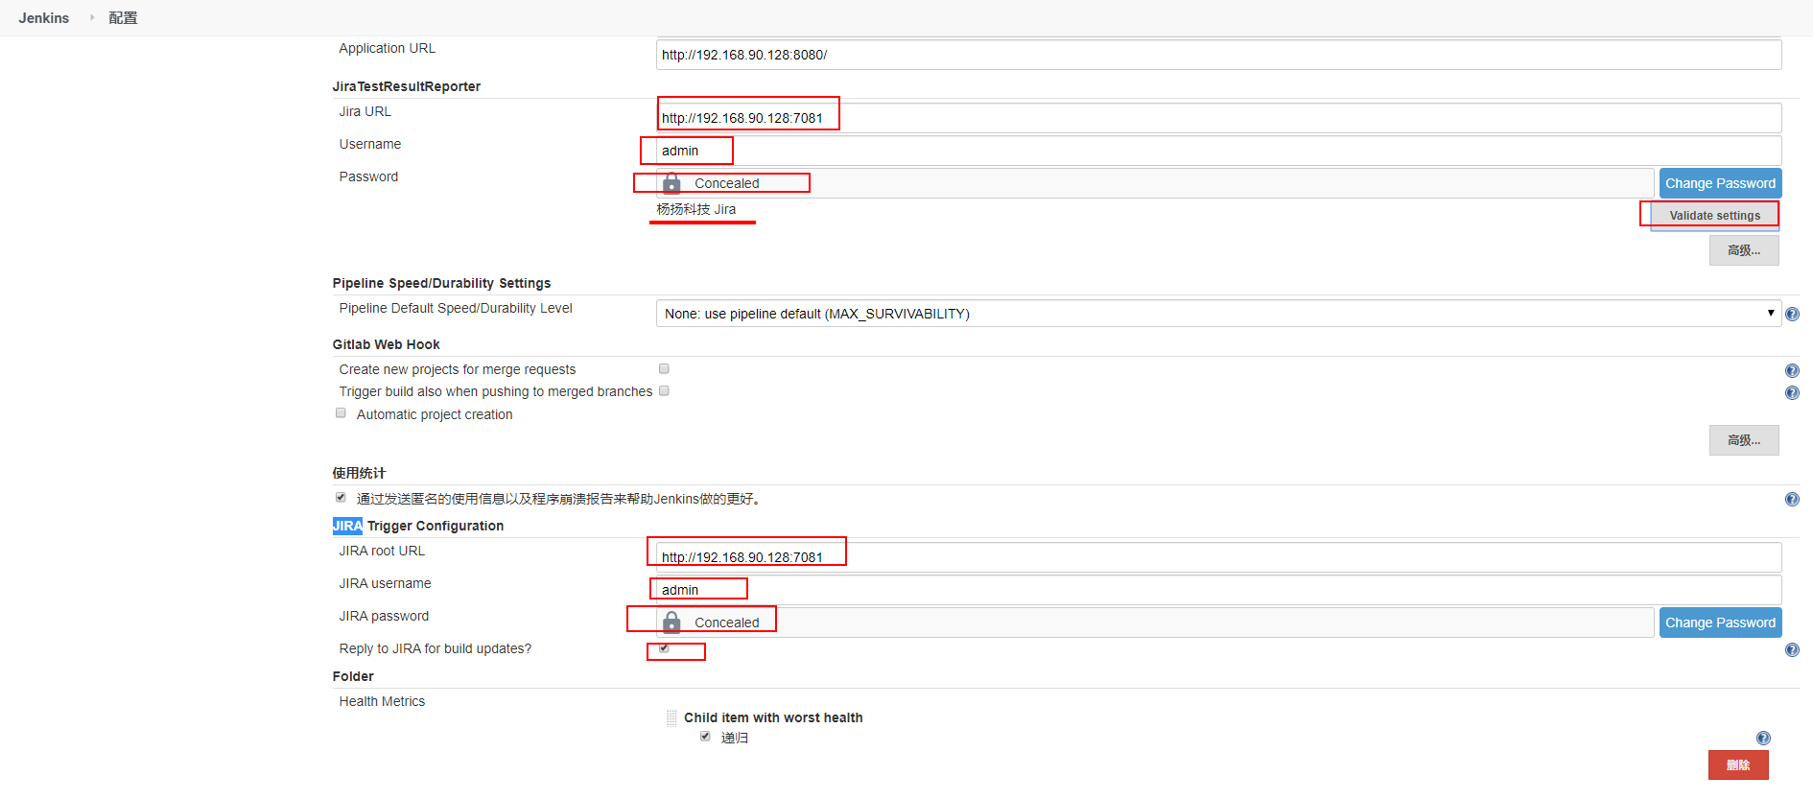Enable Trigger build when pushing to merged branches

664,391
